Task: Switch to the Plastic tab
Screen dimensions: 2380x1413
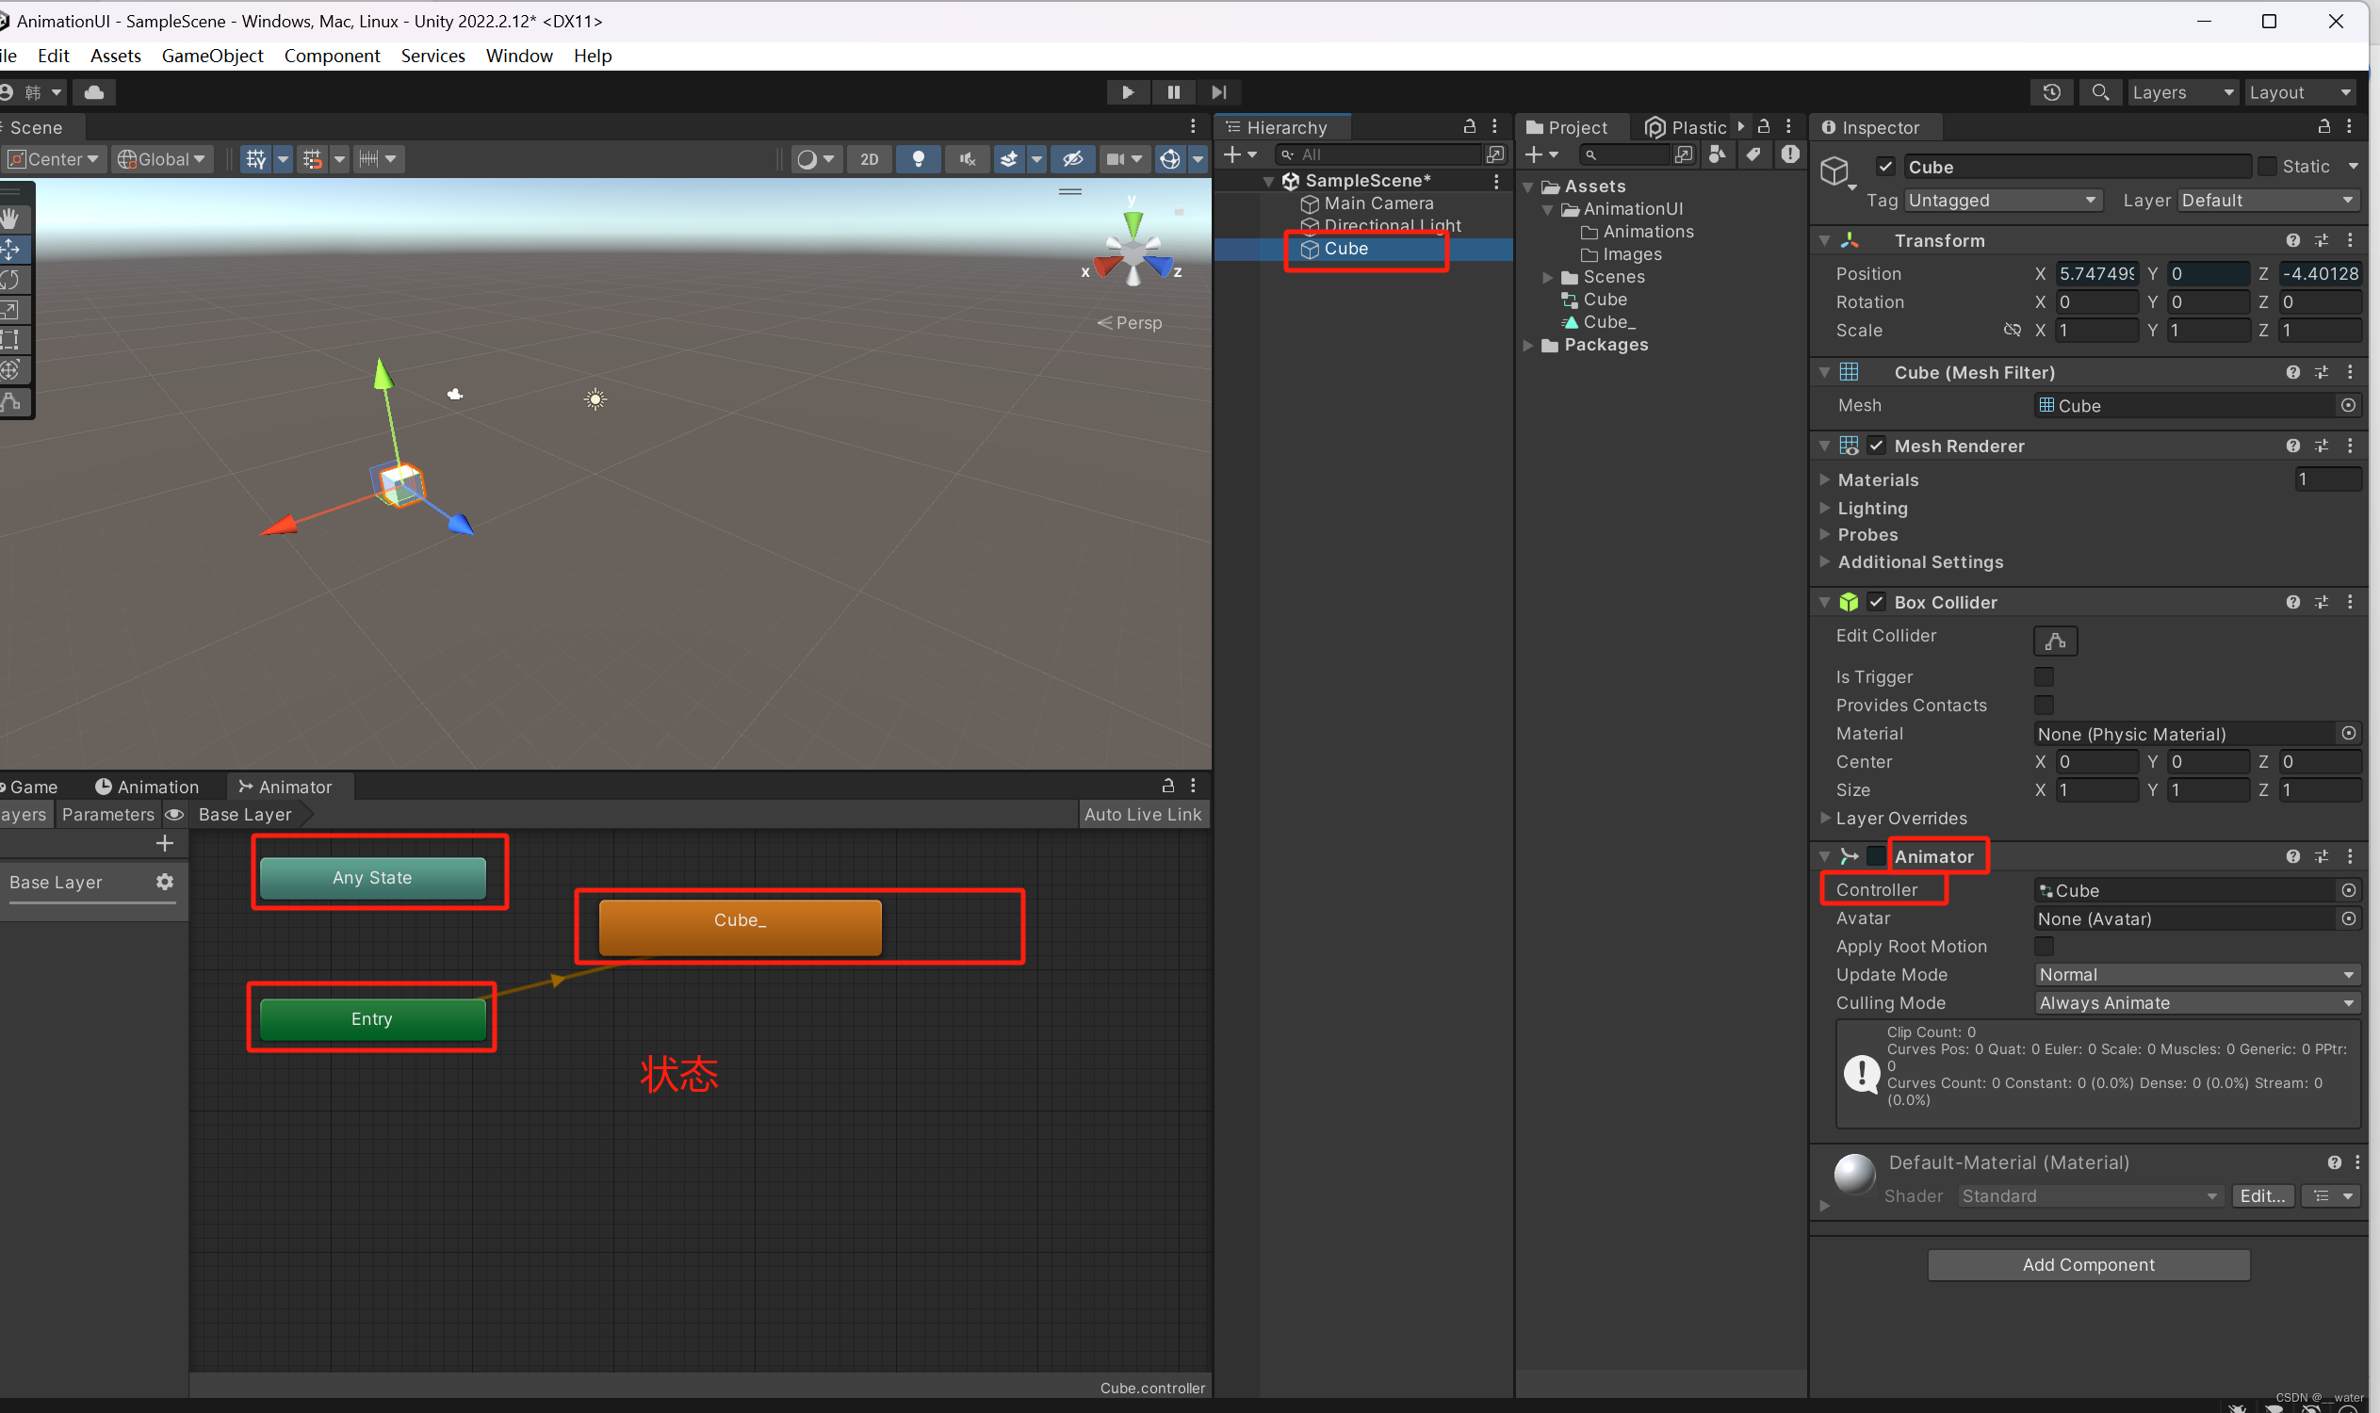Action: tap(1687, 127)
